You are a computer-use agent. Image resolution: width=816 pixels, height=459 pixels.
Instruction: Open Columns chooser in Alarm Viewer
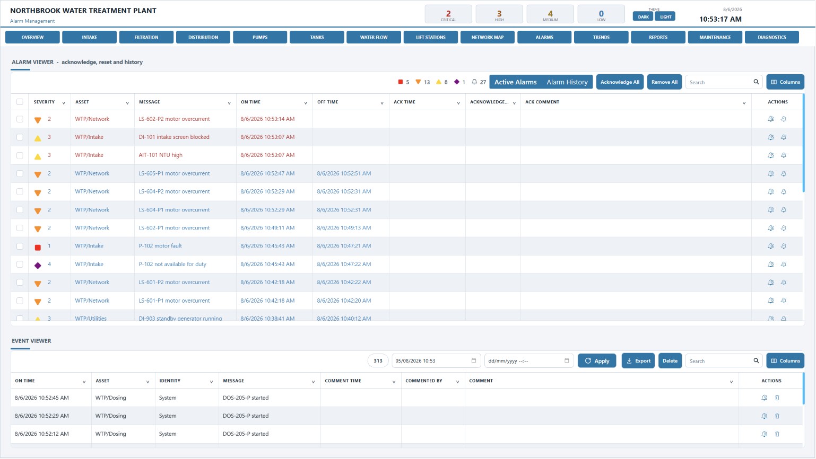click(785, 82)
